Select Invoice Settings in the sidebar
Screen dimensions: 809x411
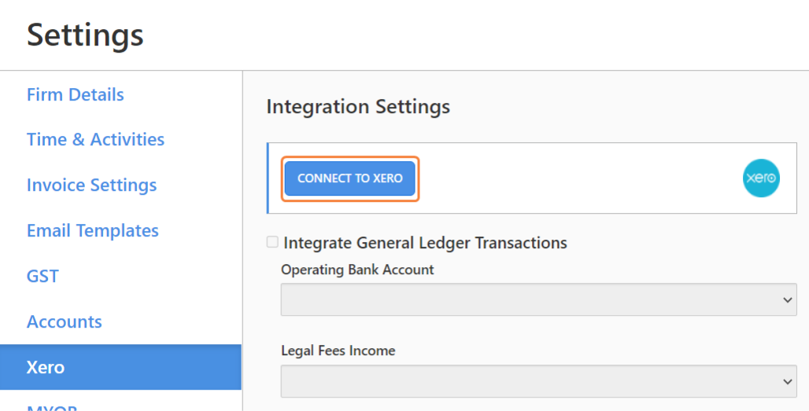click(91, 185)
